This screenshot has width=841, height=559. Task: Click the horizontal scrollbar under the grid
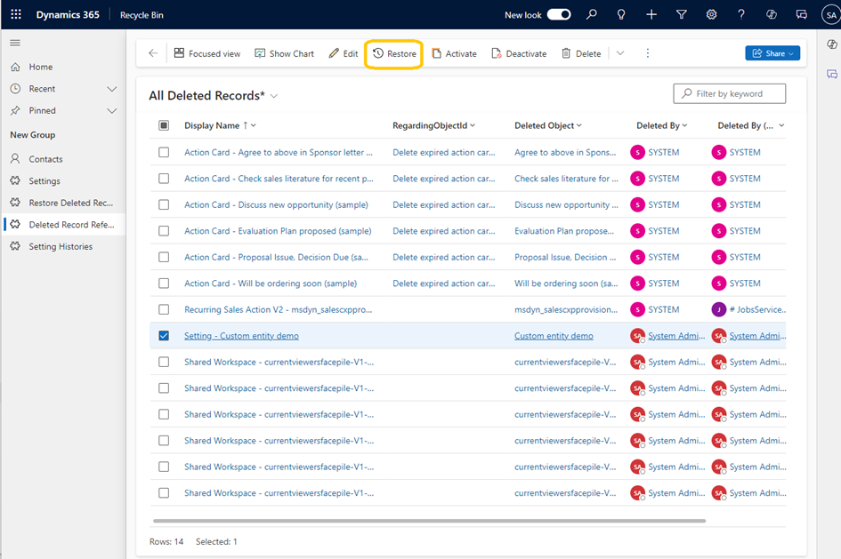[x=429, y=521]
